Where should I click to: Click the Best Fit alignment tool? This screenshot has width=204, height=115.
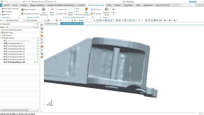[5, 14]
